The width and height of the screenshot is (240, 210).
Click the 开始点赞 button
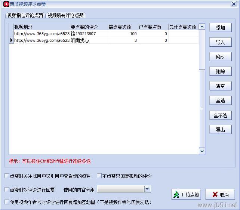click(x=186, y=195)
